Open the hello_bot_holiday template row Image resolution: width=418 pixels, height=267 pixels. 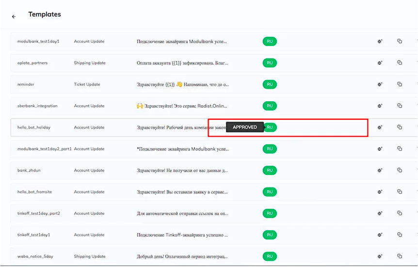point(214,127)
